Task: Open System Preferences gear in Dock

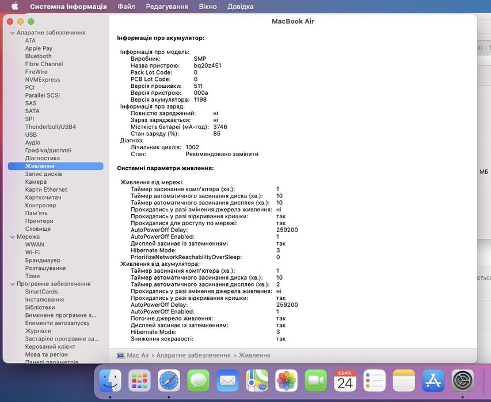Action: pyautogui.click(x=462, y=380)
